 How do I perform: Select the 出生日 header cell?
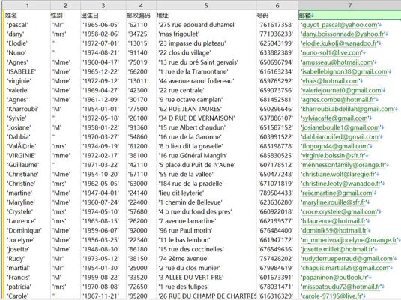coord(103,15)
